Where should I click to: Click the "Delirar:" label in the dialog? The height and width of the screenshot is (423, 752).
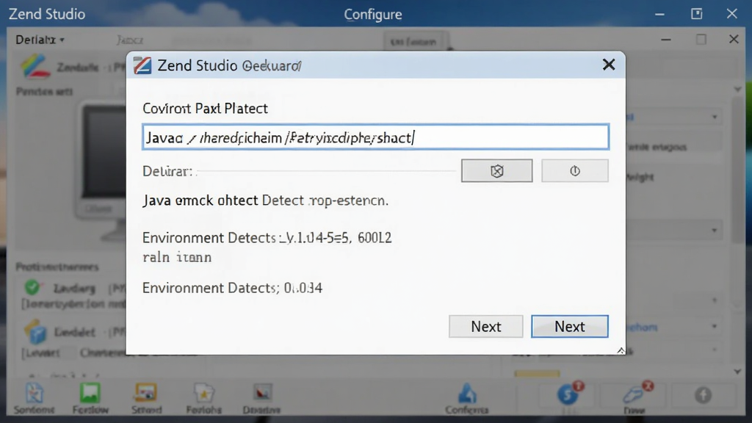click(167, 171)
